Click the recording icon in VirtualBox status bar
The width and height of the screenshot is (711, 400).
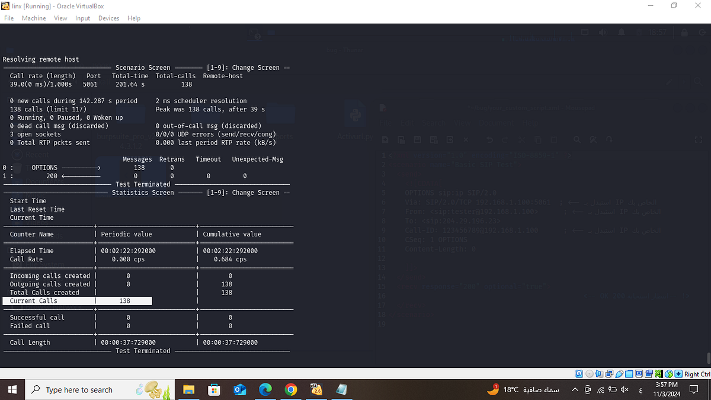click(x=649, y=374)
